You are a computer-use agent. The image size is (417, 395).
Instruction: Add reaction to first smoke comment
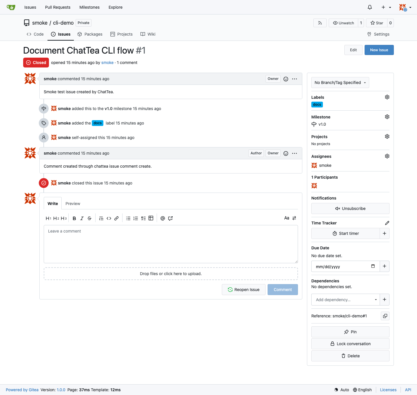pyautogui.click(x=286, y=79)
